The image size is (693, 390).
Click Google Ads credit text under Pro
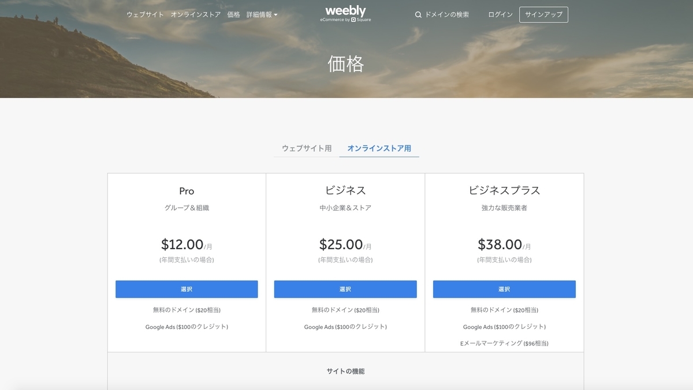187,327
